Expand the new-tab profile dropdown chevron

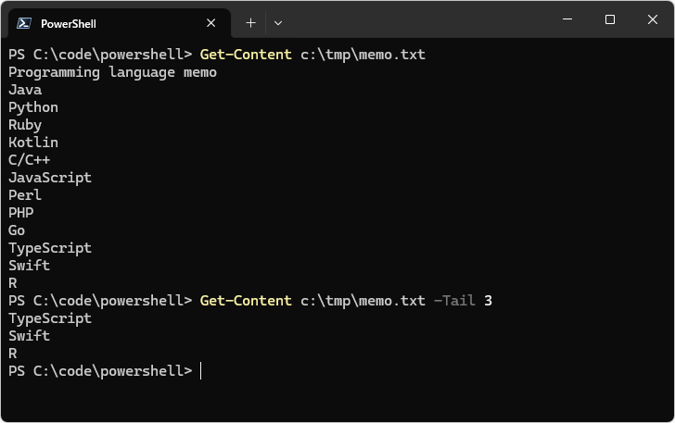point(278,23)
